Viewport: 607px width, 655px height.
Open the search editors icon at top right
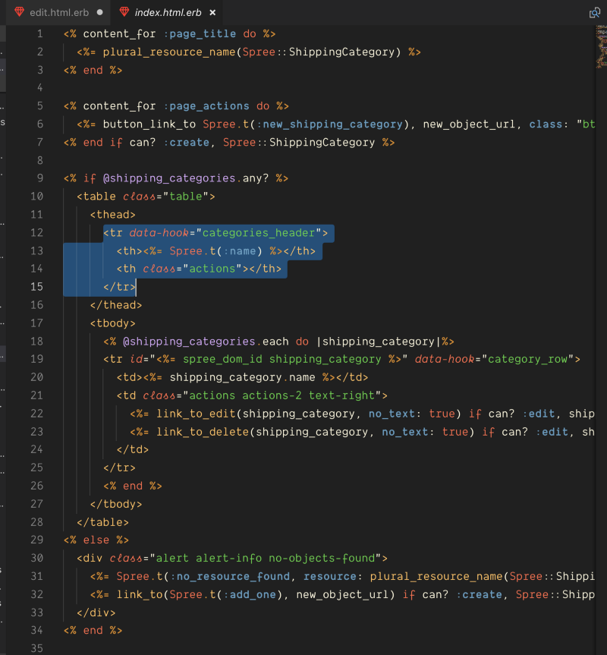[595, 12]
